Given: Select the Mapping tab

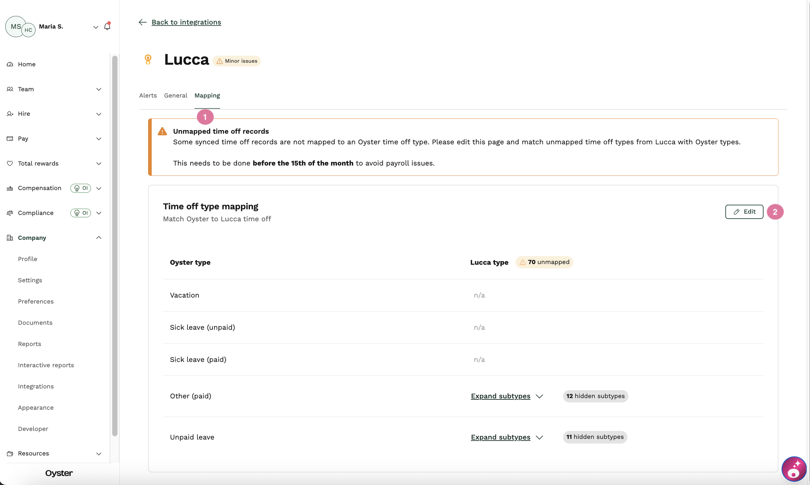Looking at the screenshot, I should [x=207, y=96].
